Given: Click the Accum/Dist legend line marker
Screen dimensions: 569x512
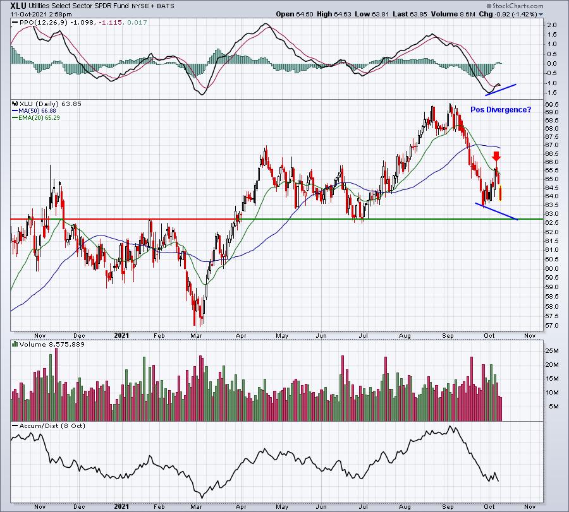Looking at the screenshot, I should click(15, 426).
